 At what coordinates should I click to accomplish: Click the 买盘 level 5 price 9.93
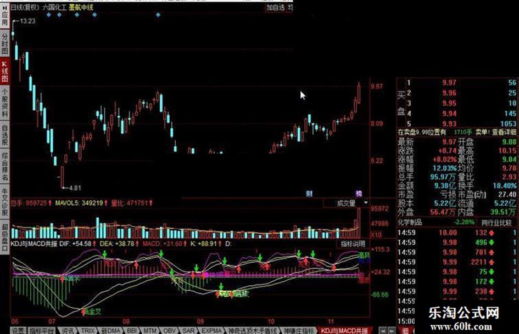click(x=449, y=124)
